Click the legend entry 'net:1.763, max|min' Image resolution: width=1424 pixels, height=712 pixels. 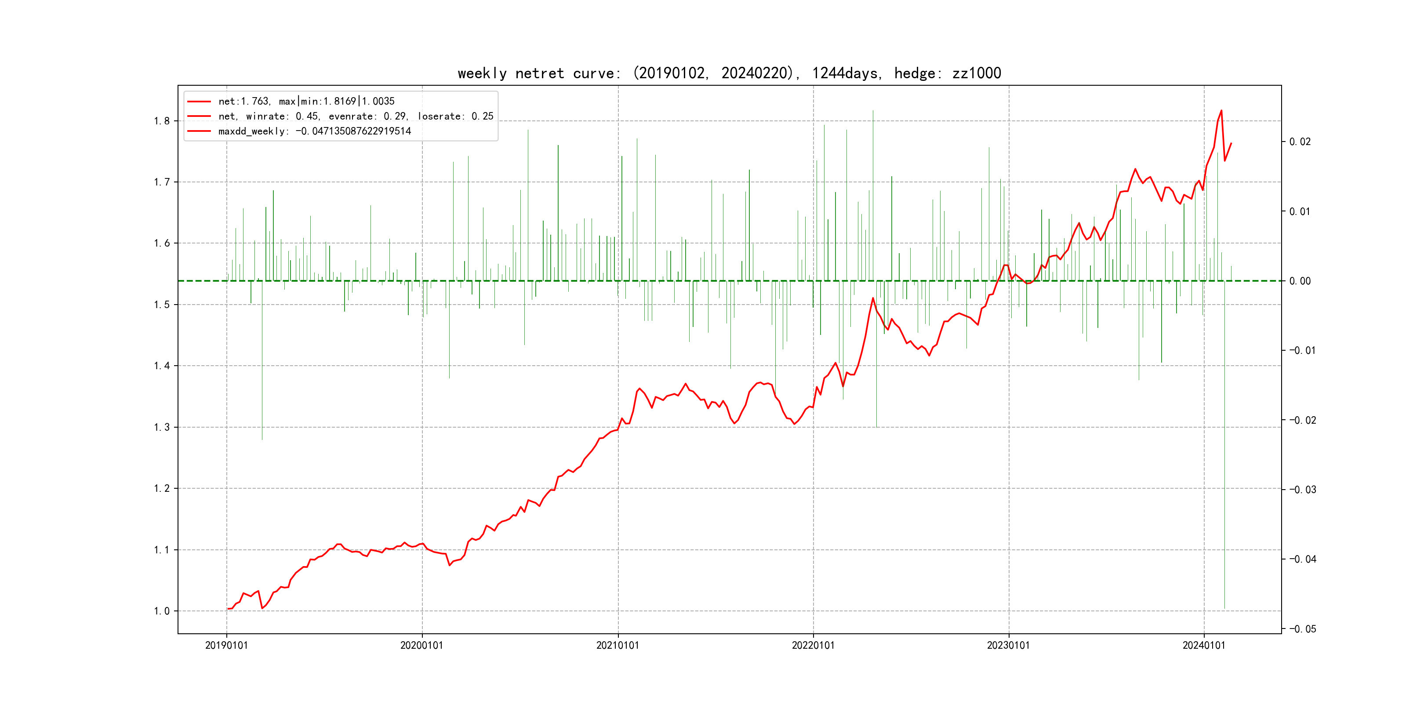(306, 101)
